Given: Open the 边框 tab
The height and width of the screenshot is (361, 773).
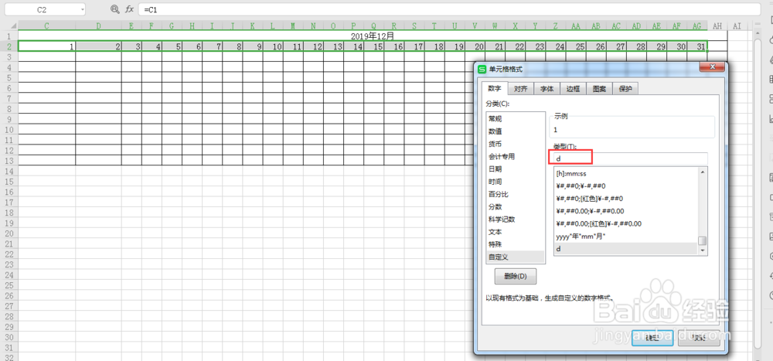Looking at the screenshot, I should click(573, 89).
